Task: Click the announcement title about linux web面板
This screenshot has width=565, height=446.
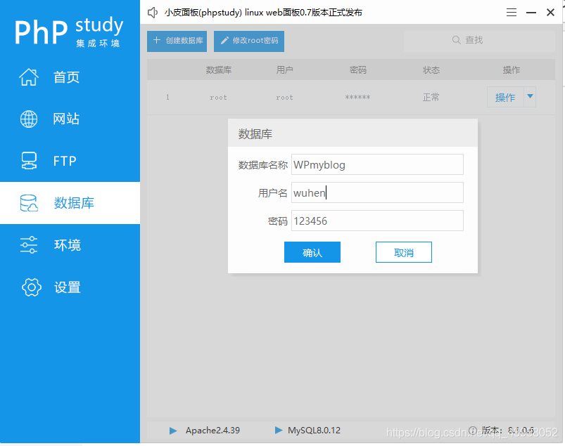Action: [x=263, y=13]
